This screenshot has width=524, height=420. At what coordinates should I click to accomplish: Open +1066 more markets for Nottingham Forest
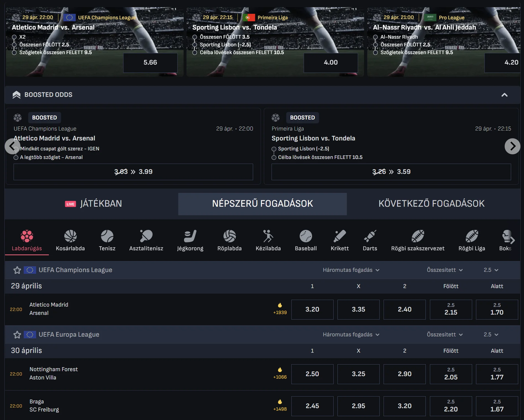pos(280,377)
